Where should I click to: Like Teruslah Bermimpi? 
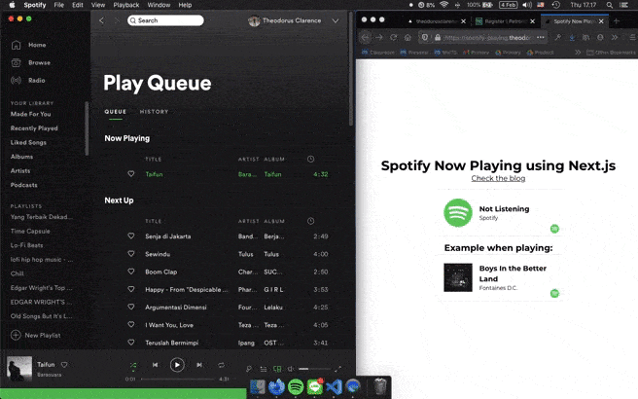(x=131, y=343)
